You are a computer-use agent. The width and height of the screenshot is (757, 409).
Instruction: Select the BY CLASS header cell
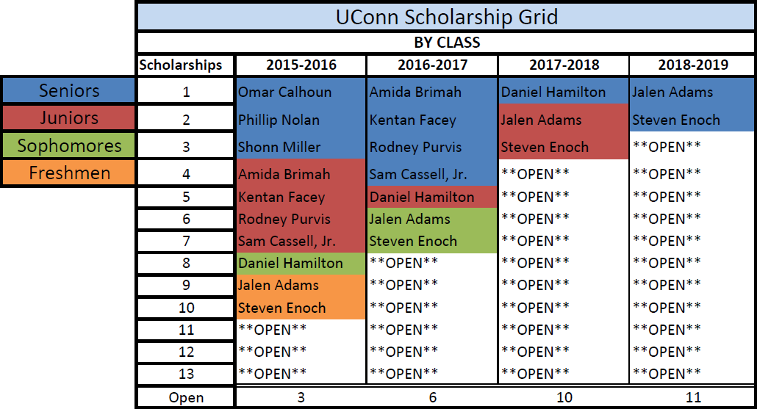click(x=447, y=43)
